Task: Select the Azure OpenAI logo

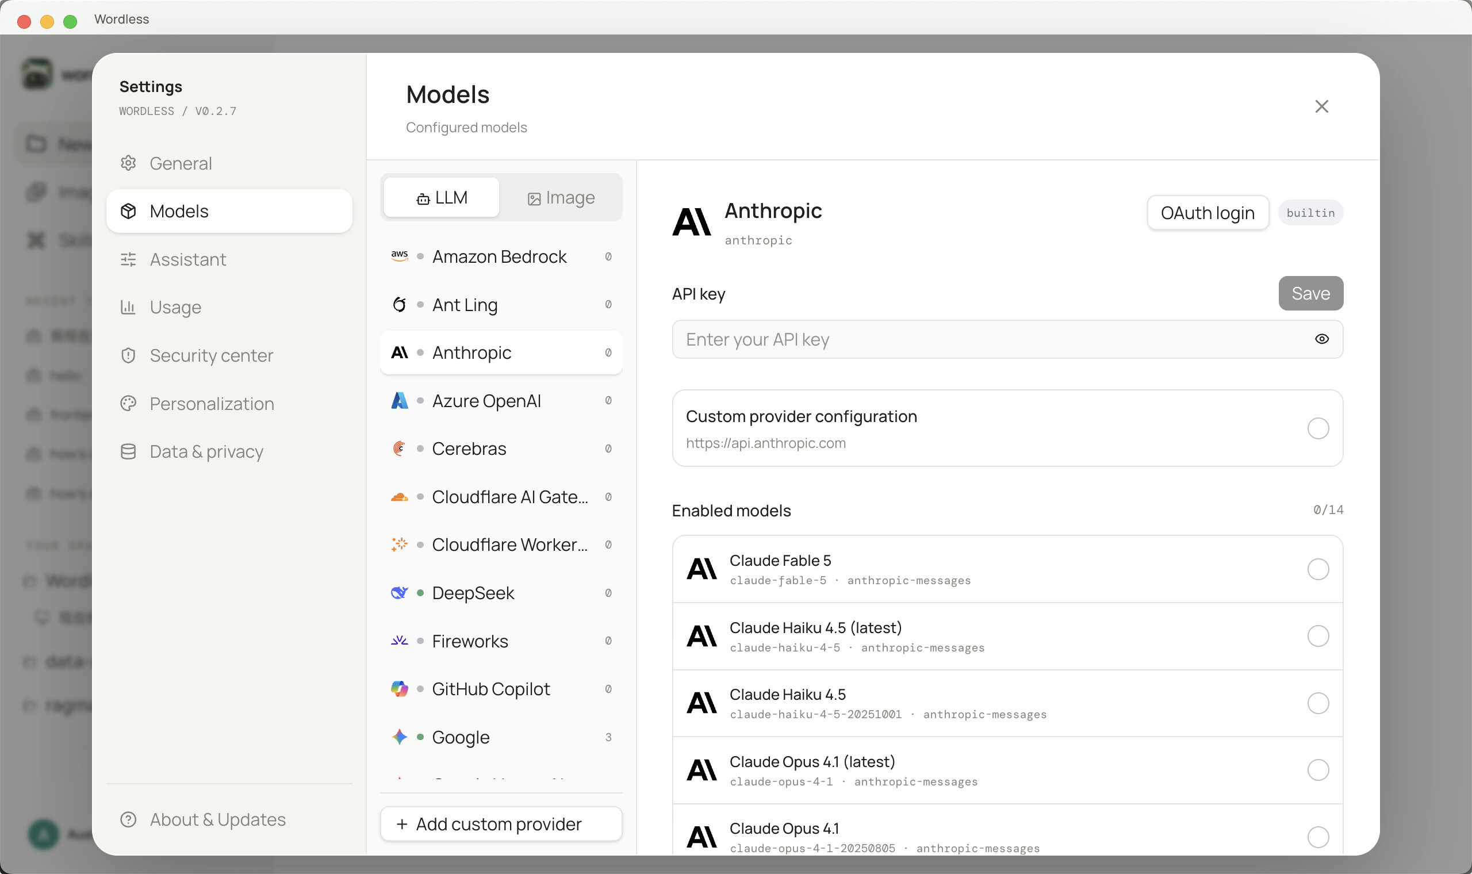Action: [399, 400]
